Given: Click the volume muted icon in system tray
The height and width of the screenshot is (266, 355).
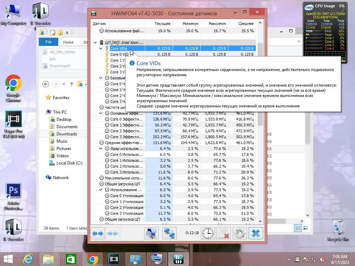Looking at the screenshot, I should [322, 260].
